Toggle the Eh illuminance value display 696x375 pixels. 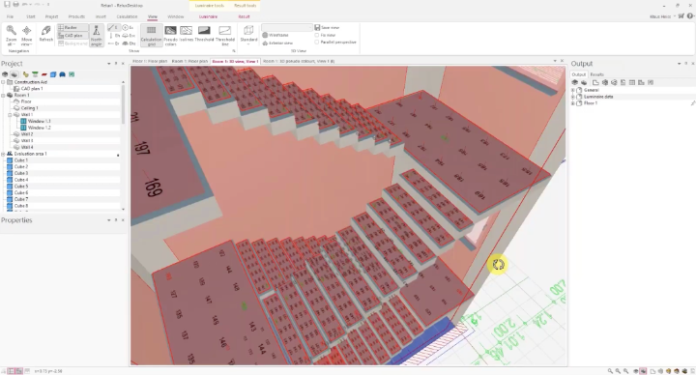pos(114,36)
